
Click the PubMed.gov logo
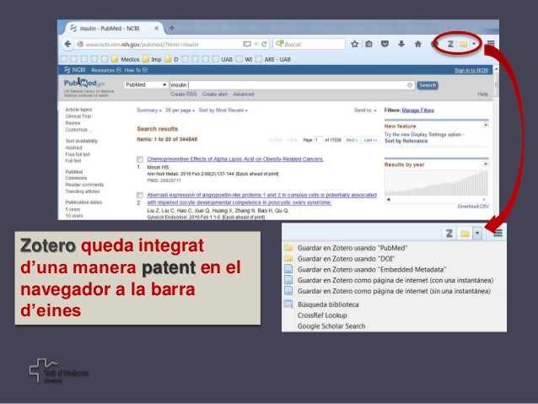coord(84,83)
